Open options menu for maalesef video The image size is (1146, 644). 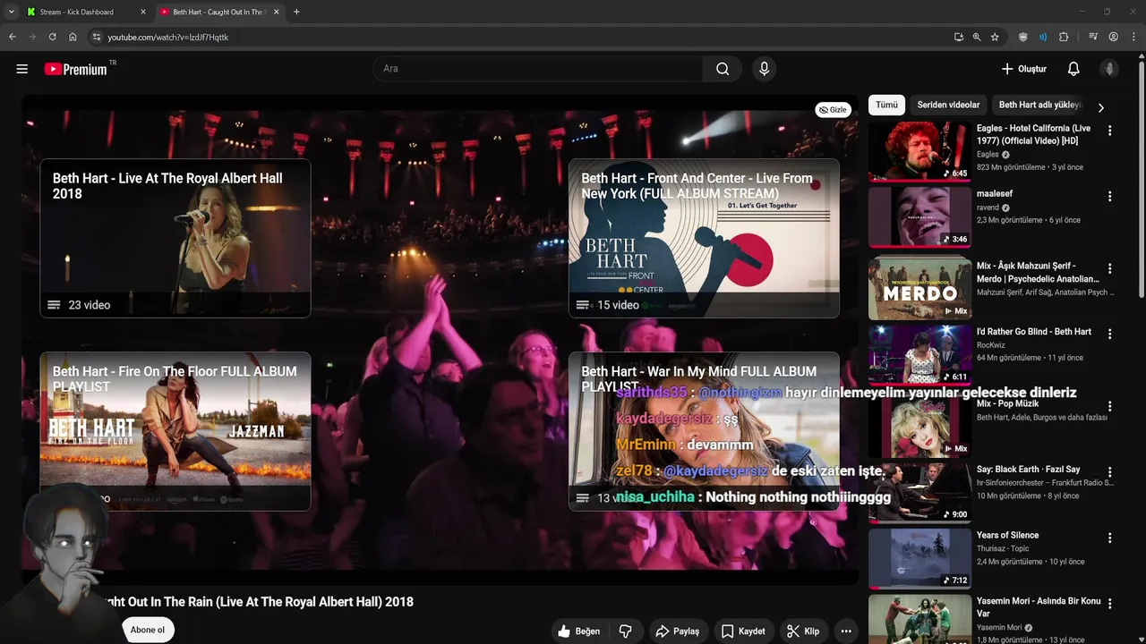[1109, 196]
